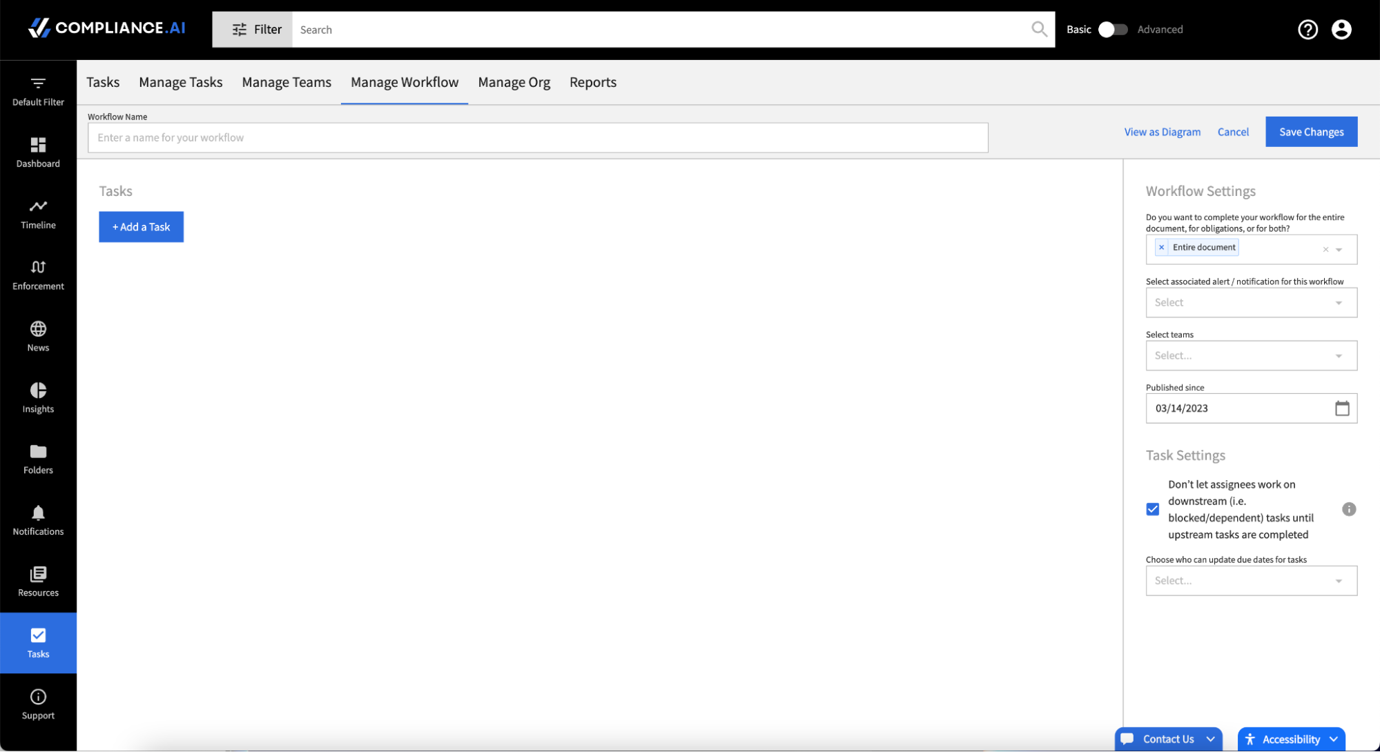The height and width of the screenshot is (752, 1380).
Task: Open Resources in the sidebar
Action: (x=38, y=582)
